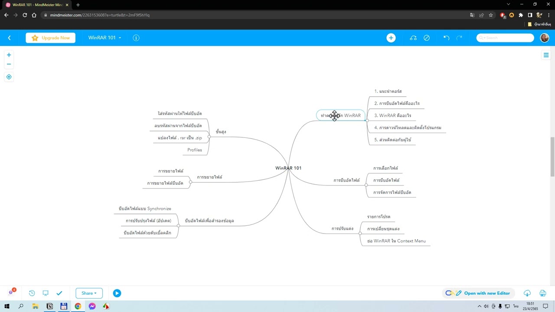Click Open with new Editor
555x312 pixels.
(x=479, y=293)
